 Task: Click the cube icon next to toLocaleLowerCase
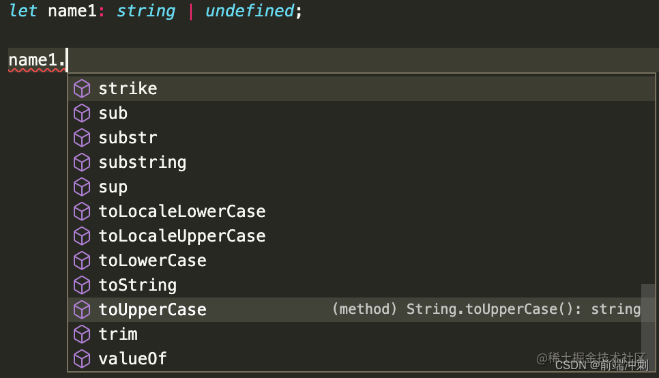82,212
